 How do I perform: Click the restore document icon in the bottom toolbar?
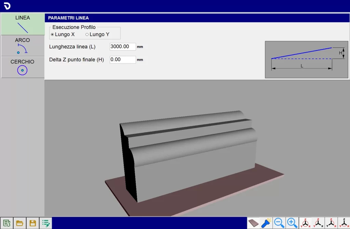click(x=6, y=223)
